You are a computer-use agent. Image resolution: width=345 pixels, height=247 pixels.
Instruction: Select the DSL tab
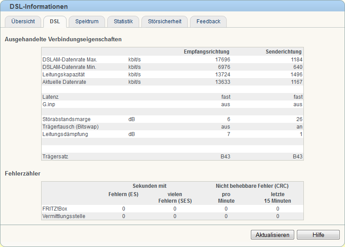pos(55,21)
